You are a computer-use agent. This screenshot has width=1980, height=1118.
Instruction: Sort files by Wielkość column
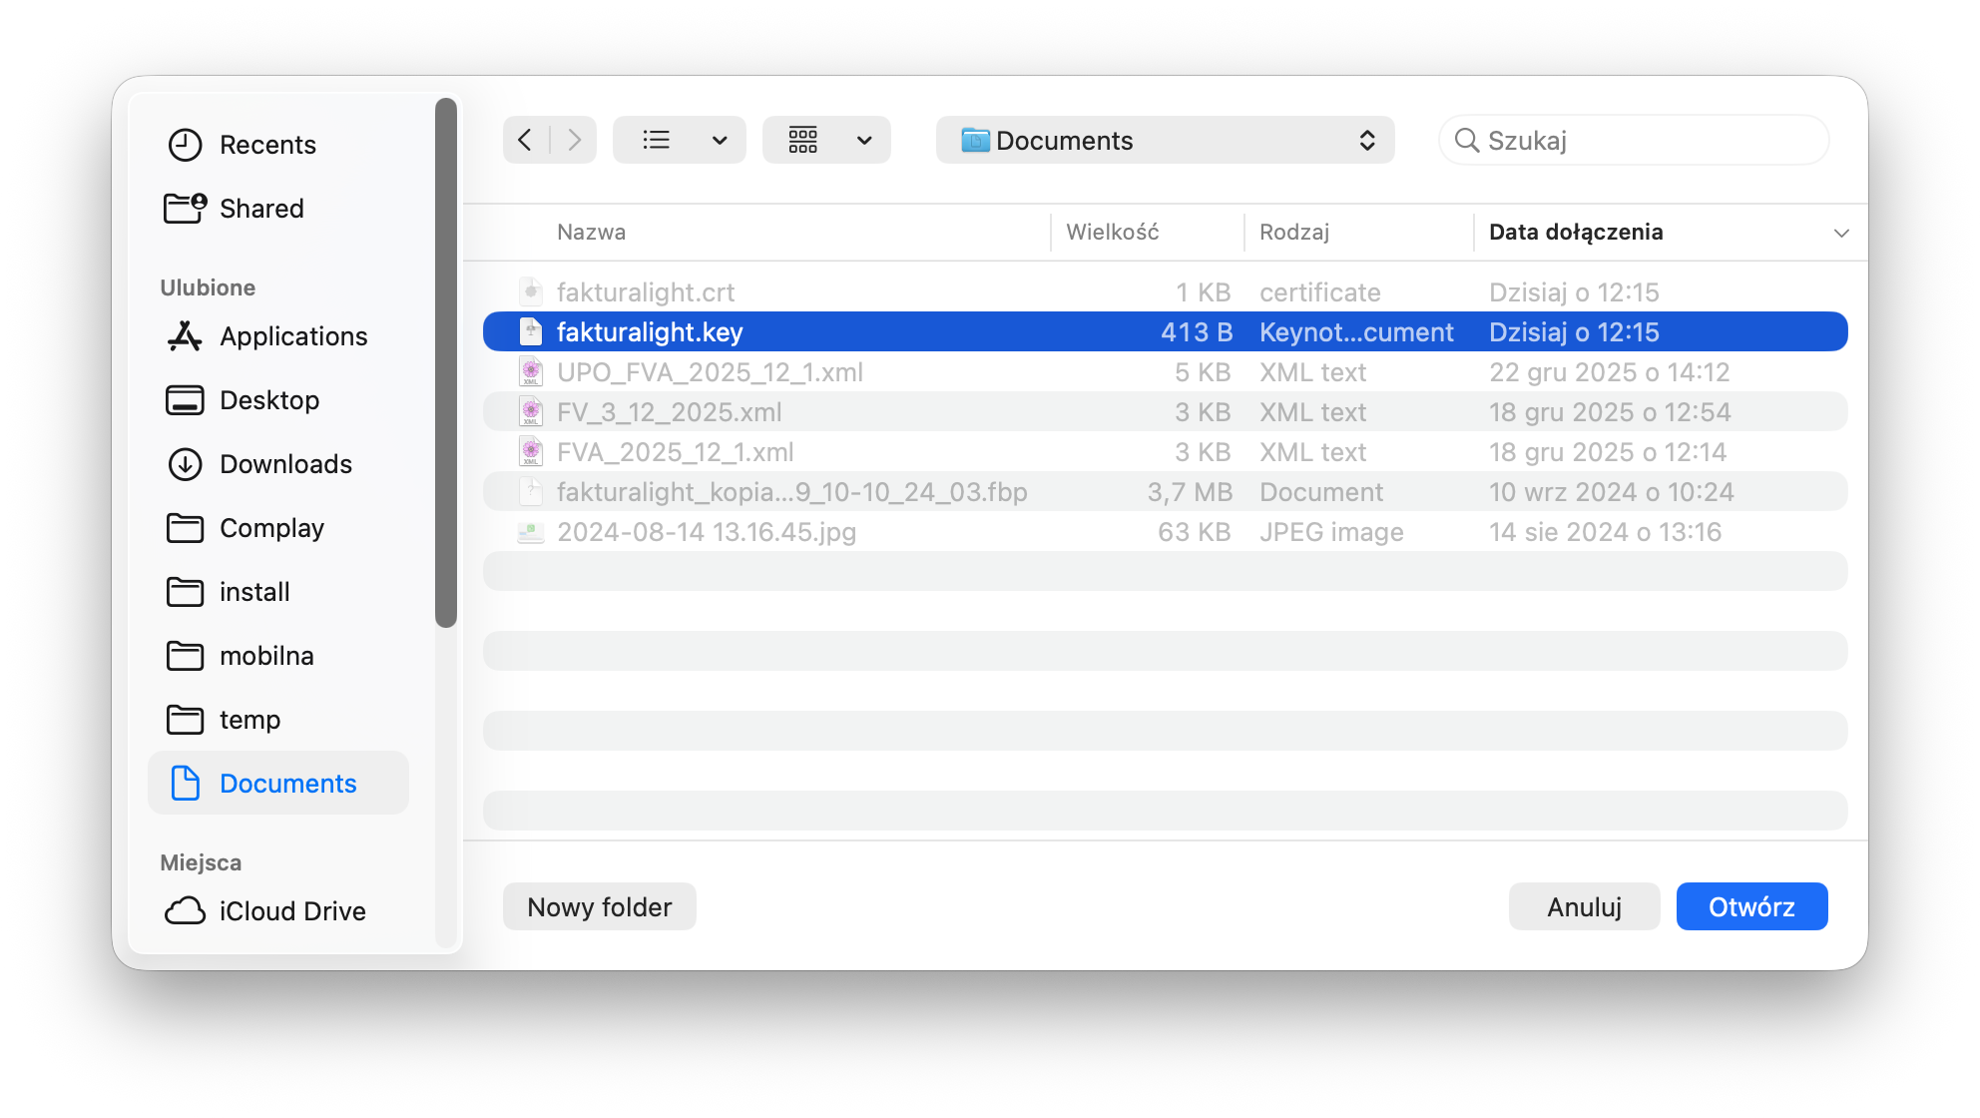1112,233
